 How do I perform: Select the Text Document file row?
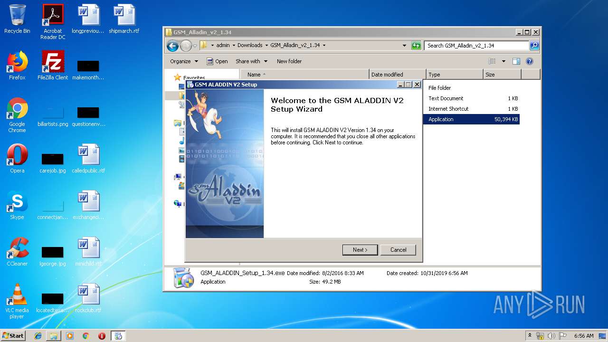[471, 98]
